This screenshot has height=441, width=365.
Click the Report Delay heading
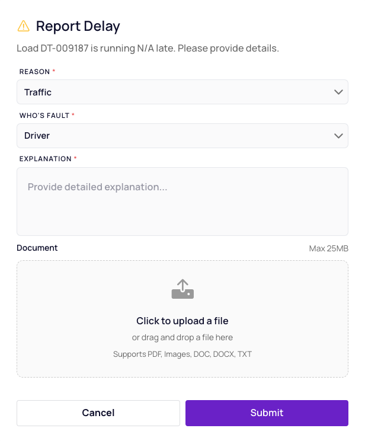click(x=78, y=27)
